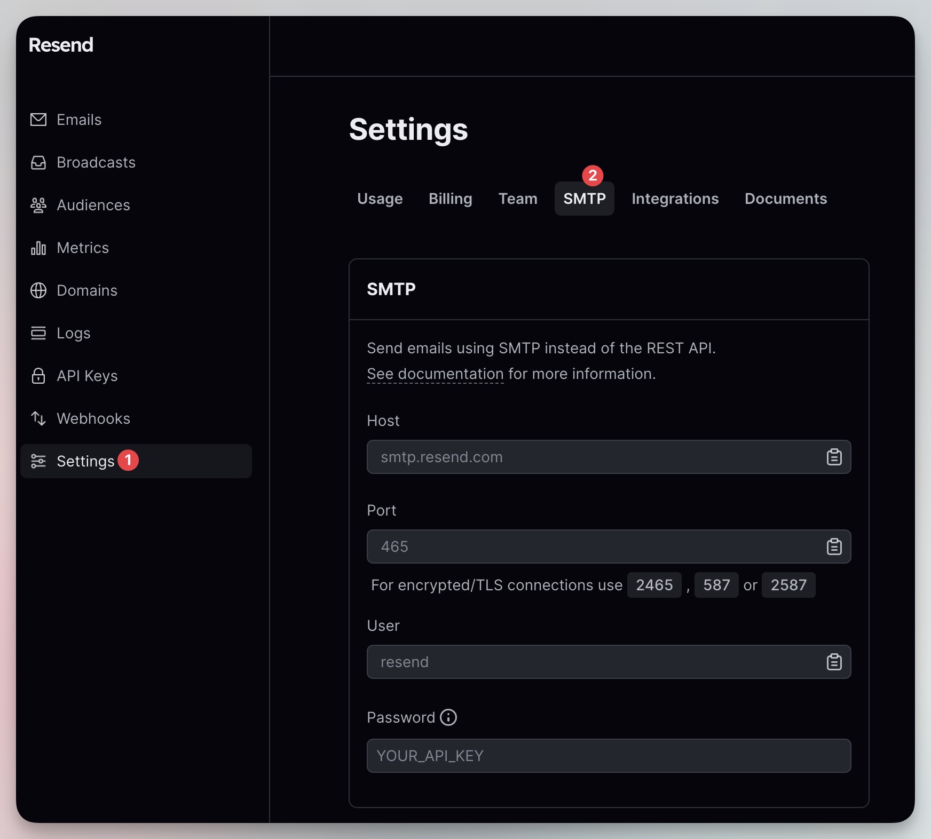This screenshot has height=839, width=931.
Task: Copy the Port value with clipboard icon
Action: pos(834,547)
